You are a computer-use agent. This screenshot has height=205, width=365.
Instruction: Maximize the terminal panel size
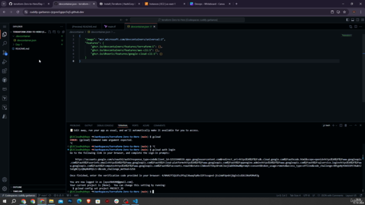point(356,125)
